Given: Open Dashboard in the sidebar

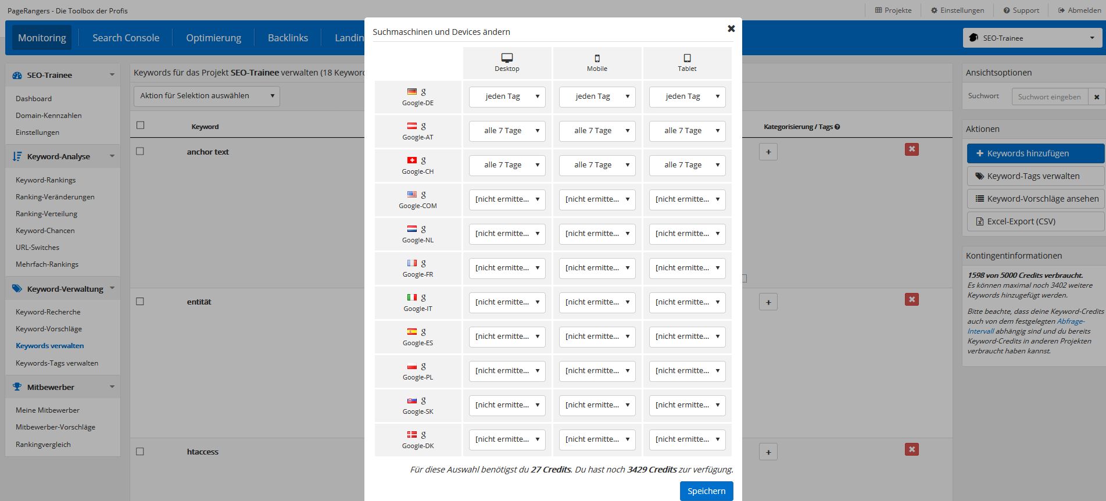Looking at the screenshot, I should click(x=34, y=99).
